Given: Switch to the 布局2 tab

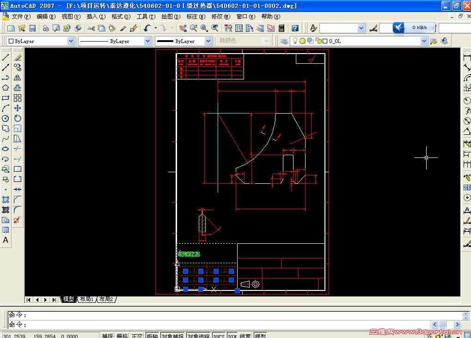Looking at the screenshot, I should (106, 299).
